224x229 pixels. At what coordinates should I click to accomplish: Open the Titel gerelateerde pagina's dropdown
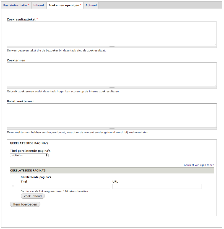[29, 155]
